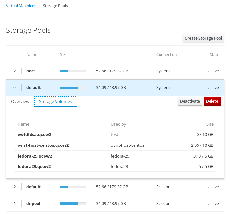This screenshot has width=230, height=215.
Task: Click the Used by column header
Action: click(x=118, y=124)
